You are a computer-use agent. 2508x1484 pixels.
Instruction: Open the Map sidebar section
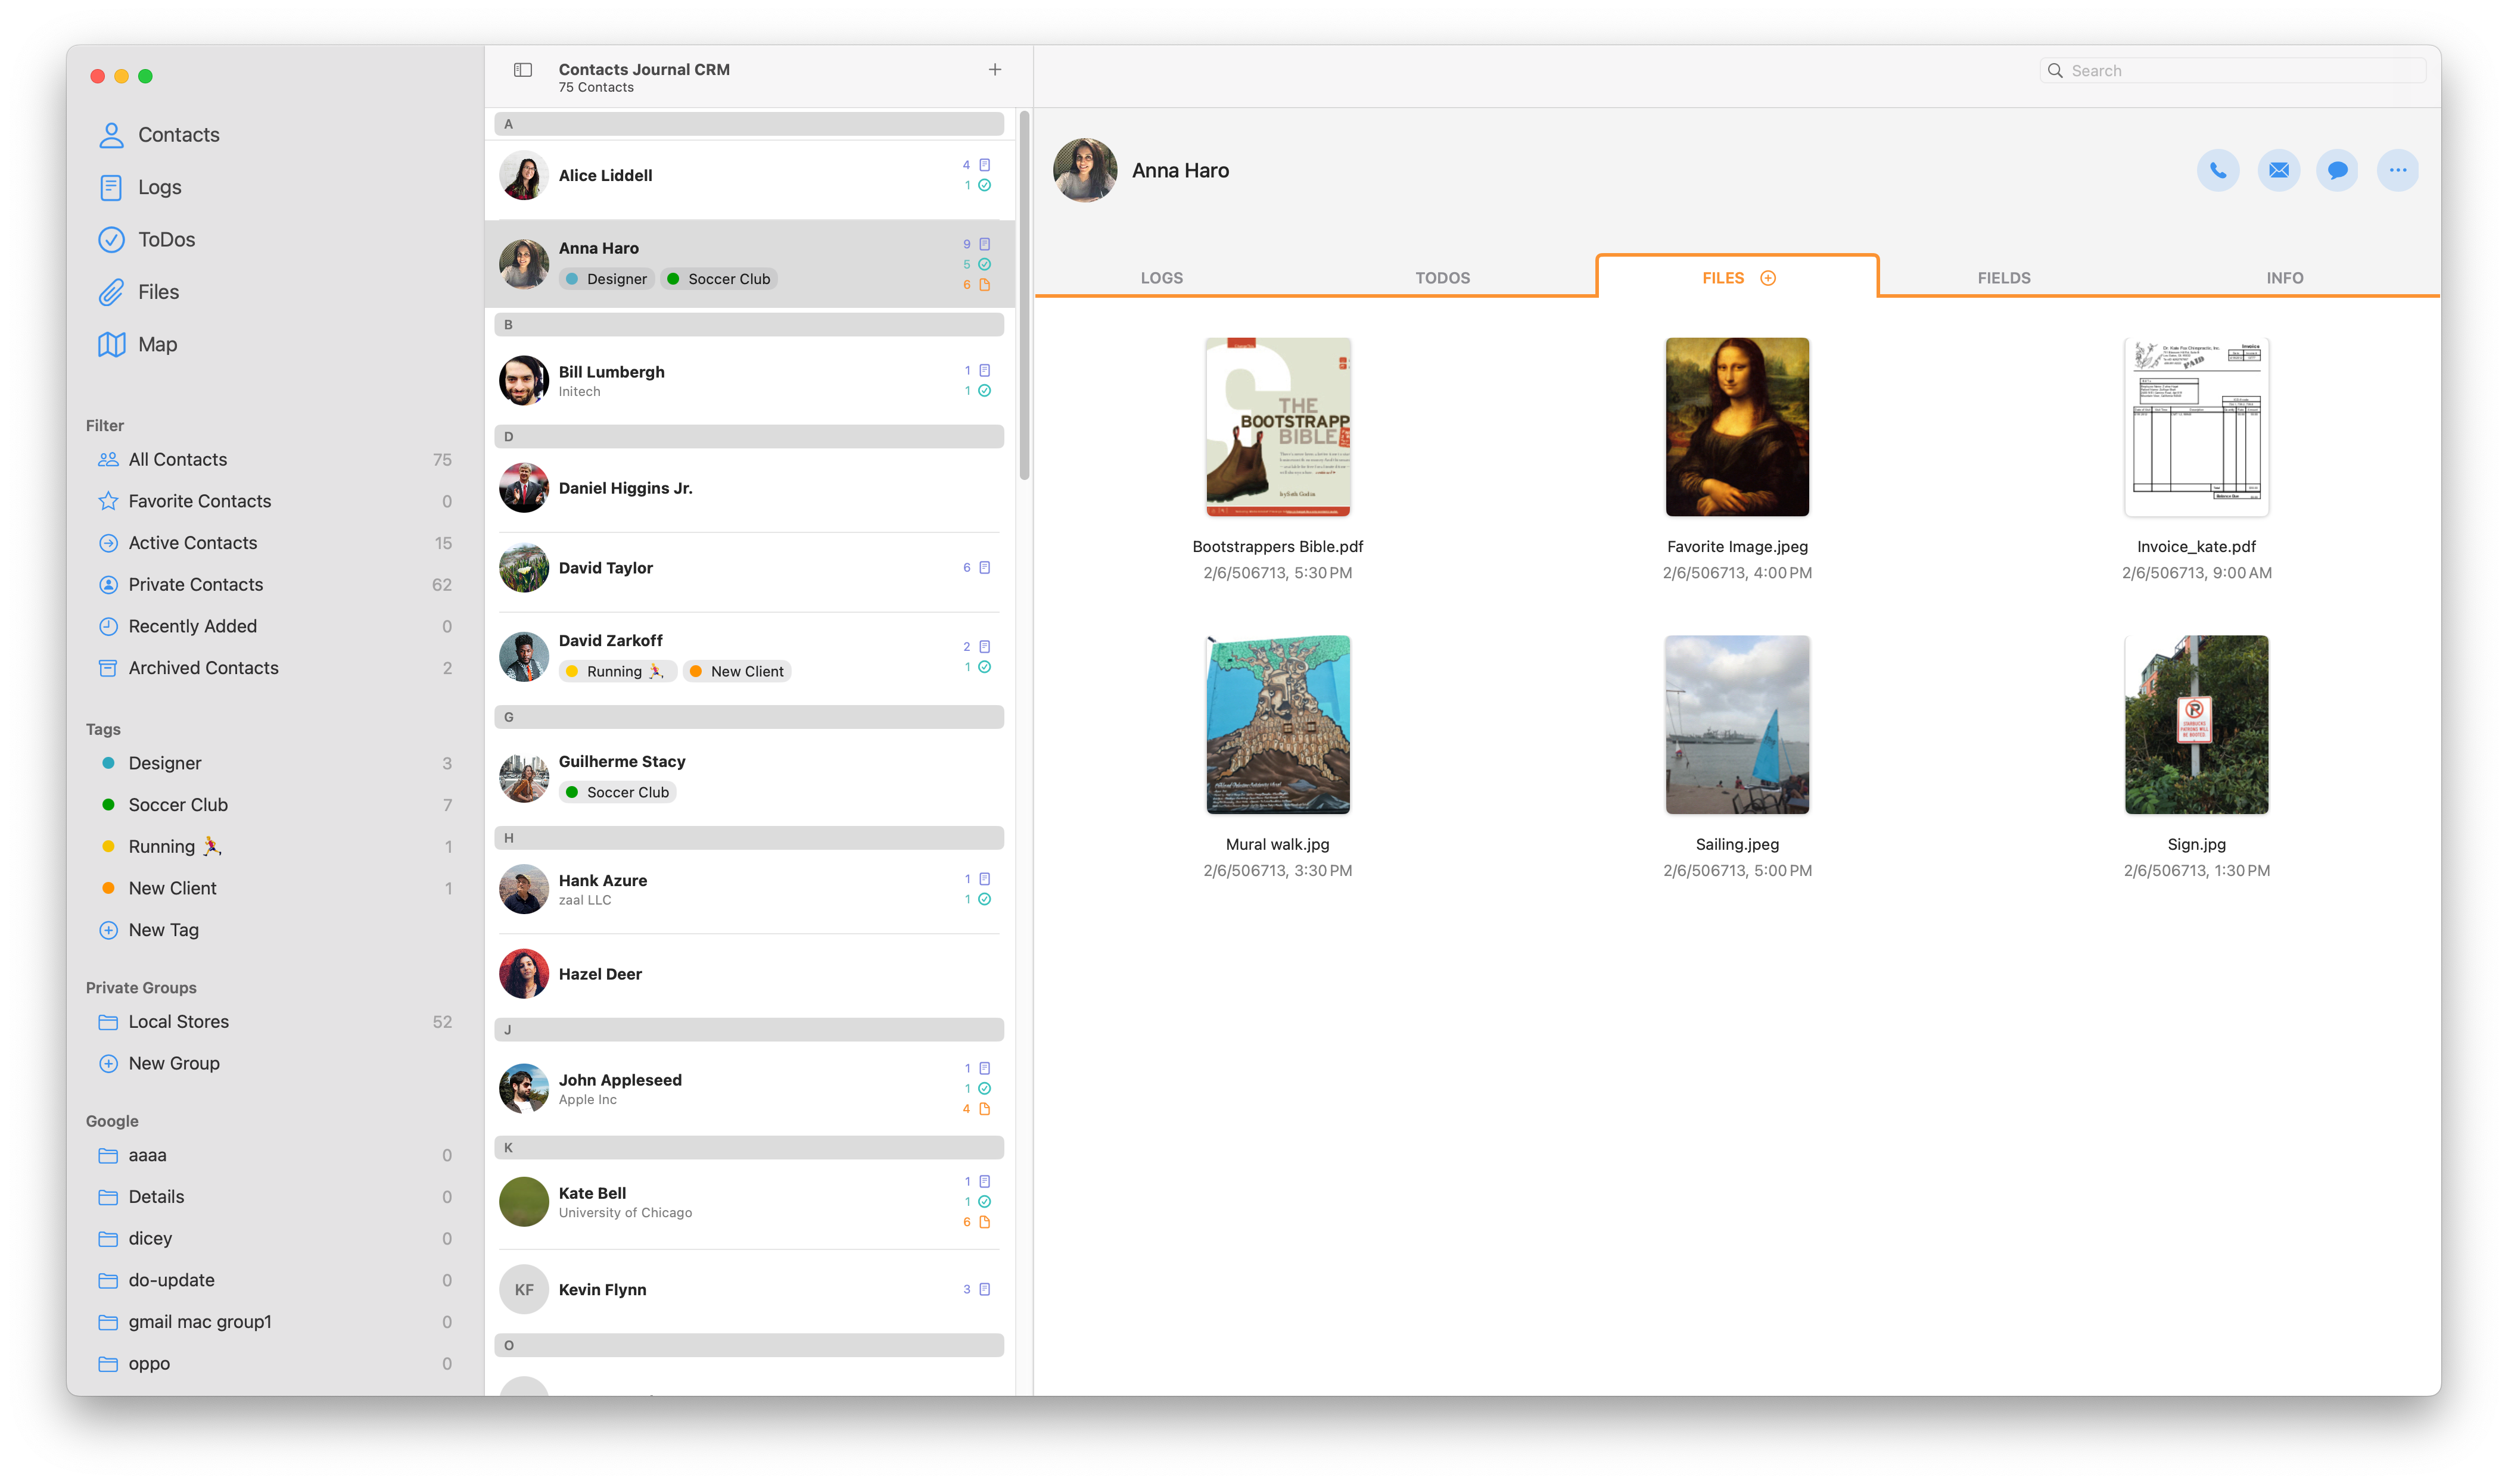pos(138,345)
